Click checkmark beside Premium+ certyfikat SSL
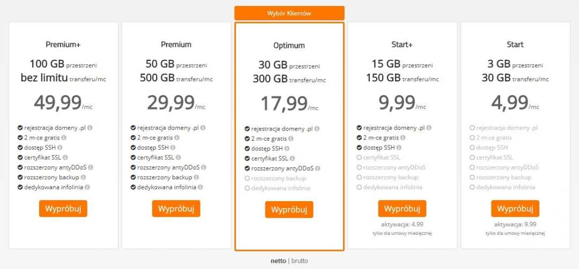This screenshot has height=269, width=579. pyautogui.click(x=20, y=158)
